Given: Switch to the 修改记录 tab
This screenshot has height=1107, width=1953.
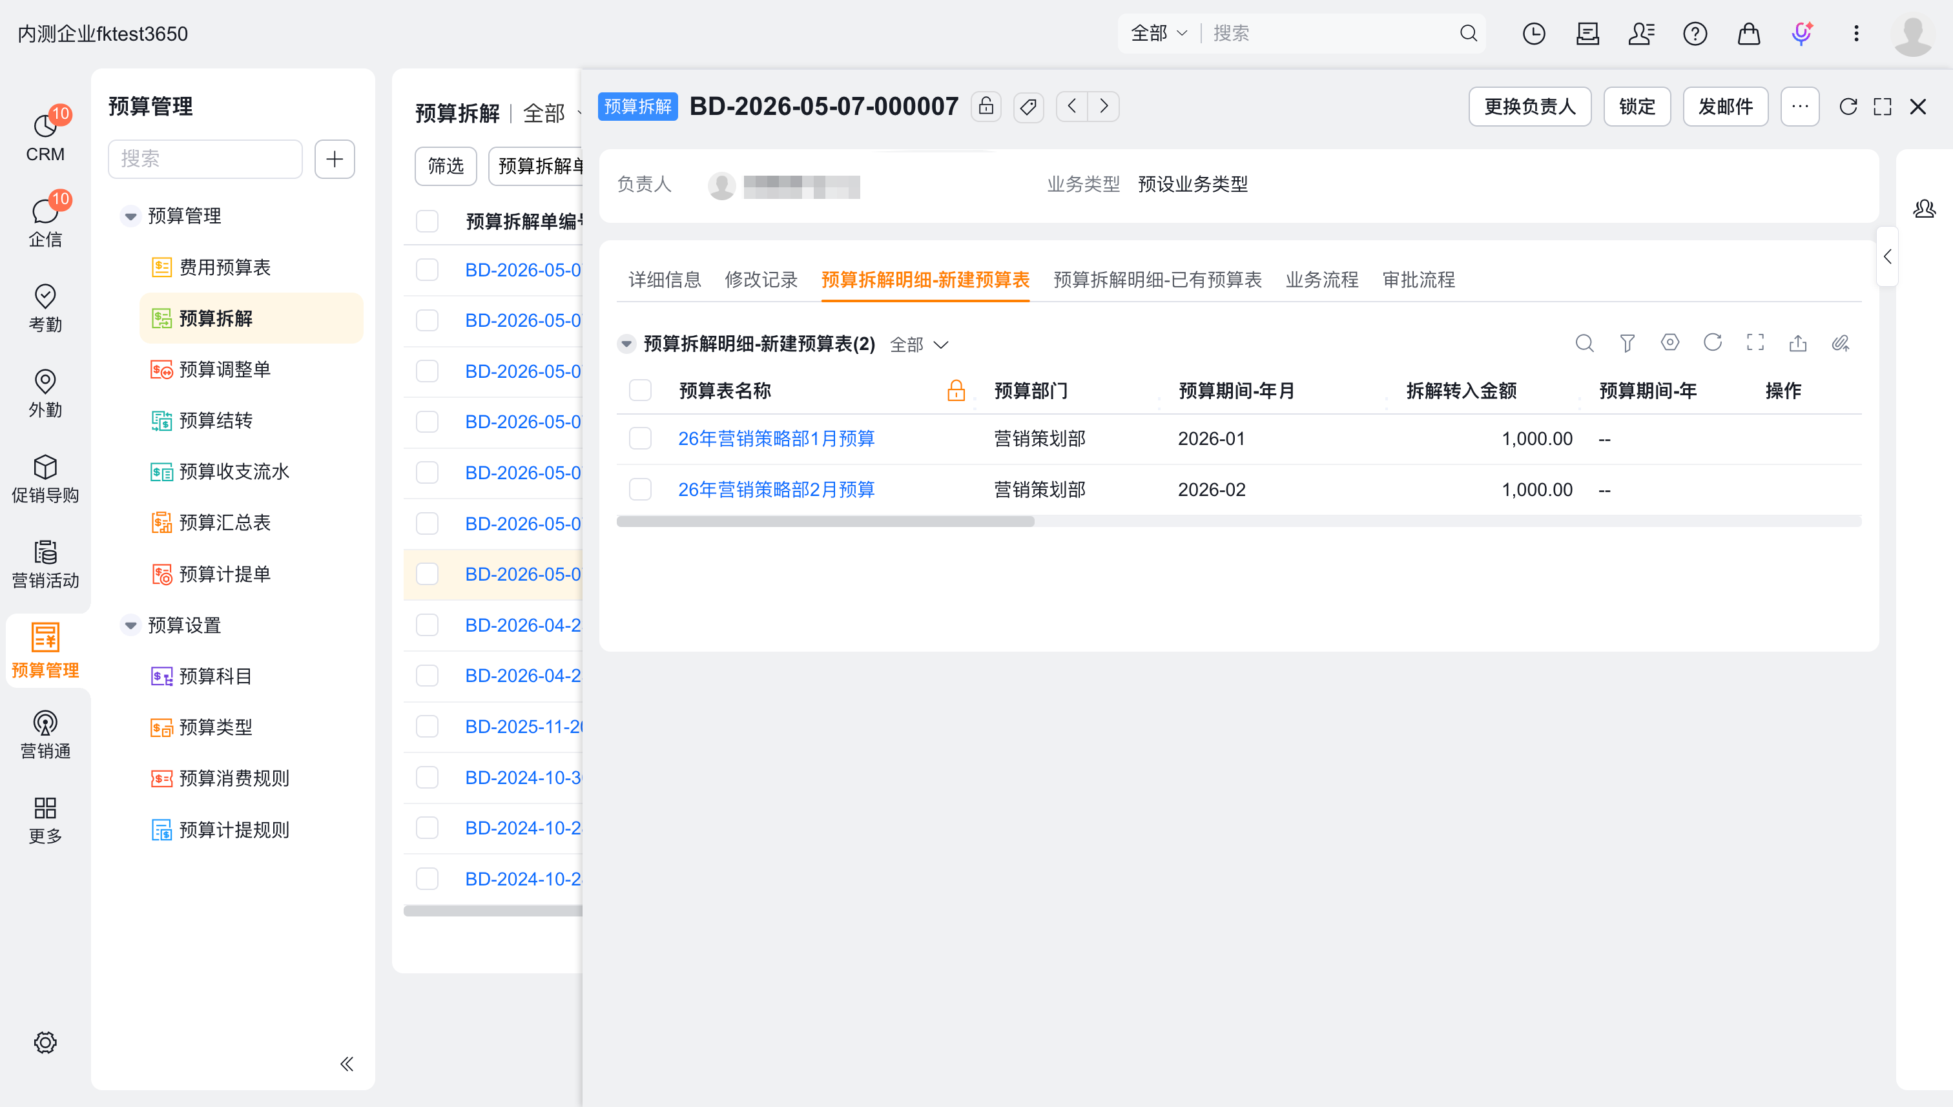Looking at the screenshot, I should (761, 280).
